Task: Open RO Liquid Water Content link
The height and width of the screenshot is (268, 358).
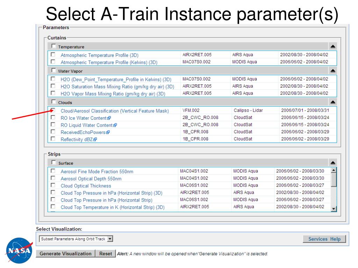Action: pyautogui.click(x=87, y=125)
